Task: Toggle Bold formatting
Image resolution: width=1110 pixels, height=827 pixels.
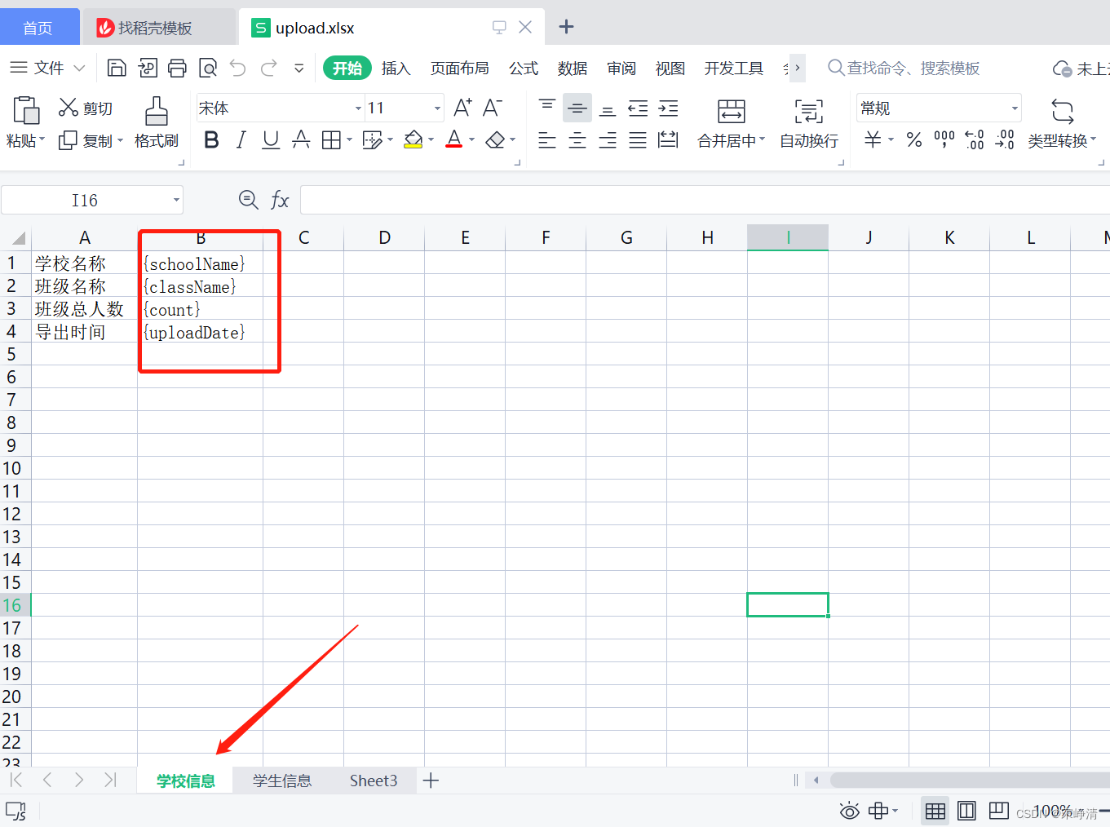Action: [x=211, y=140]
